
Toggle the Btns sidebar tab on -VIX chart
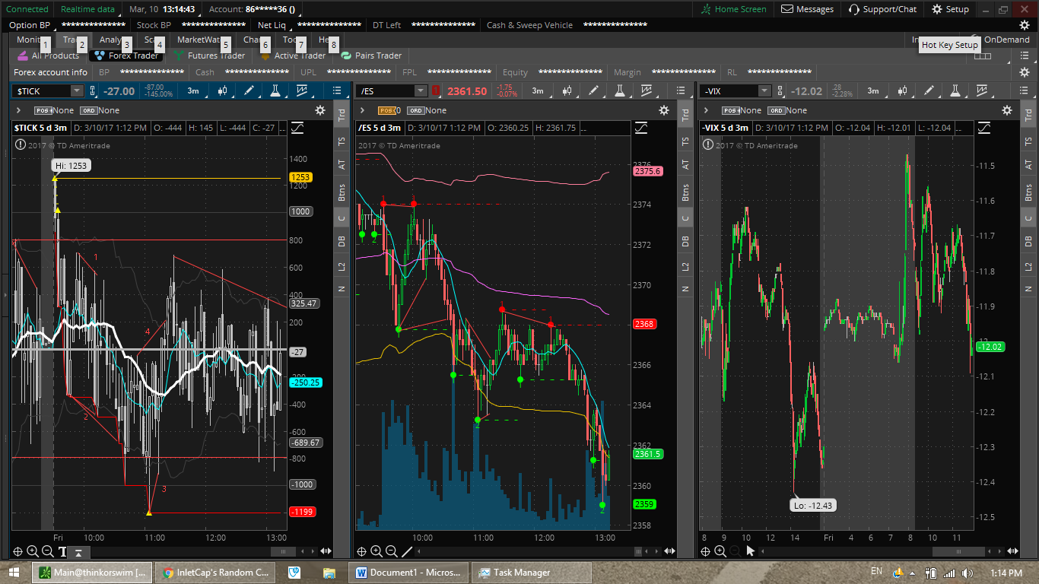(1028, 192)
